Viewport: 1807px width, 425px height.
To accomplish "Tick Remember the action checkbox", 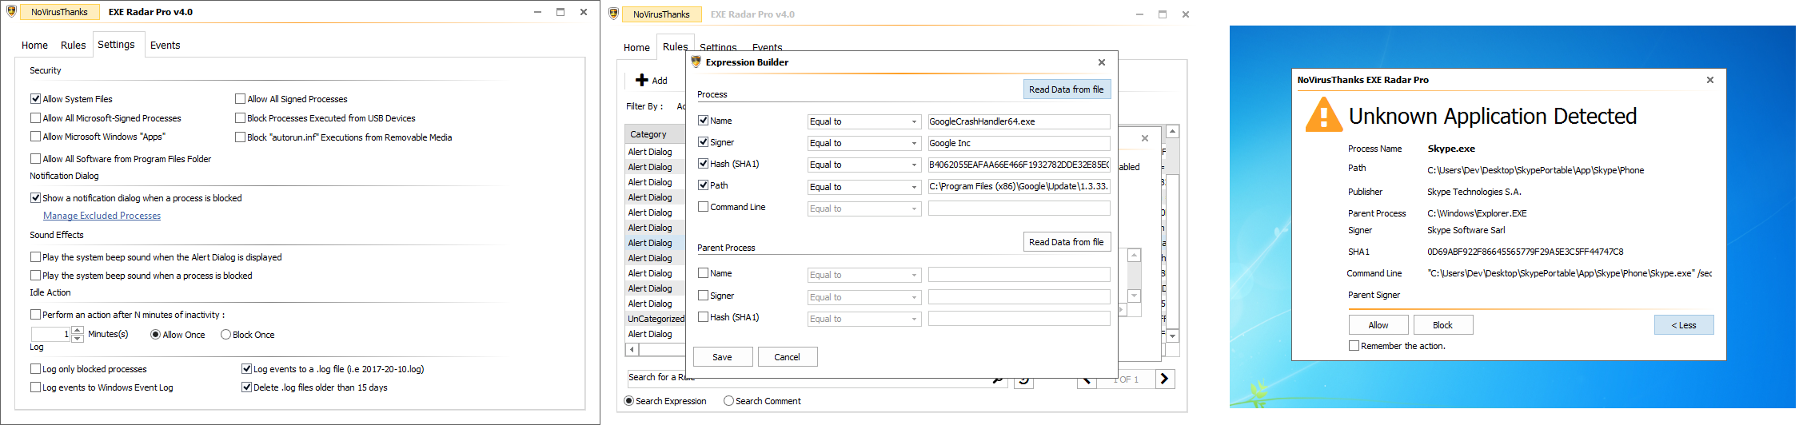I will point(1354,346).
